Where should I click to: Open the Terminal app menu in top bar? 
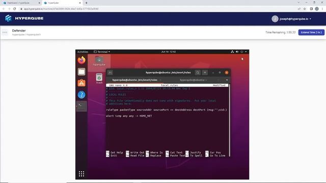[x=102, y=52]
